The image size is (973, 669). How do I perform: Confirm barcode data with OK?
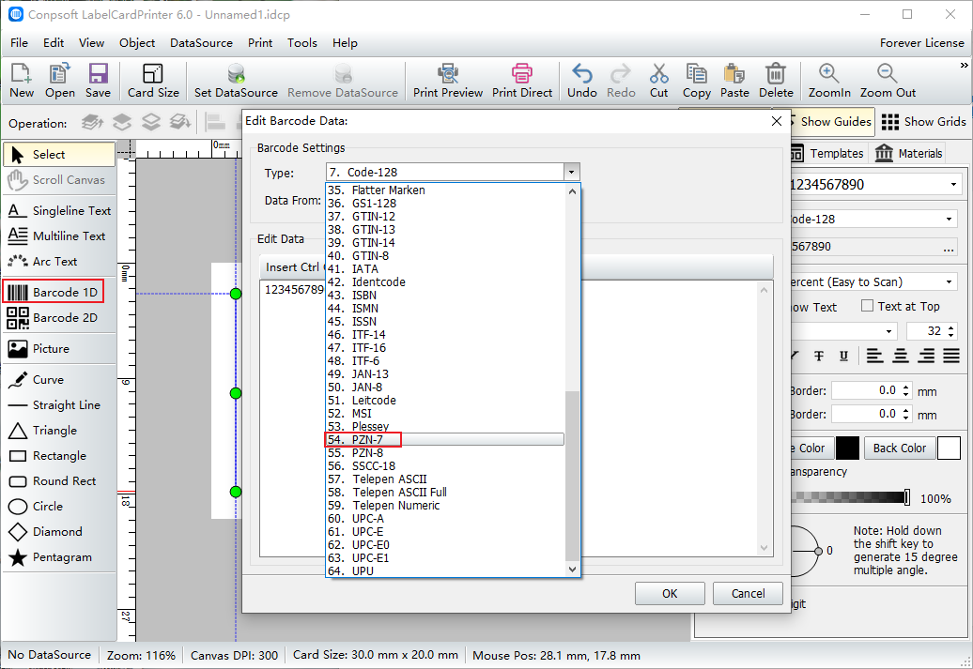[x=670, y=593]
